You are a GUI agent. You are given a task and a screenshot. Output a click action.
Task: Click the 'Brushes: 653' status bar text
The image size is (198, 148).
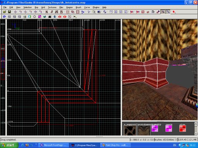point(161,140)
